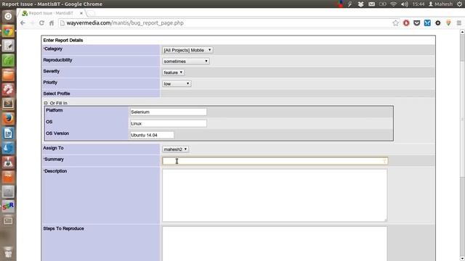Click the Select Profile label
This screenshot has width=465, height=261.
coord(57,94)
